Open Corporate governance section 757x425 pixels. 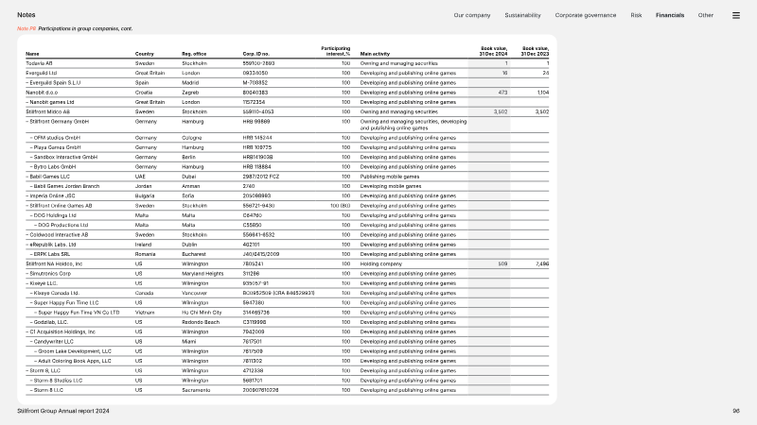(x=585, y=15)
